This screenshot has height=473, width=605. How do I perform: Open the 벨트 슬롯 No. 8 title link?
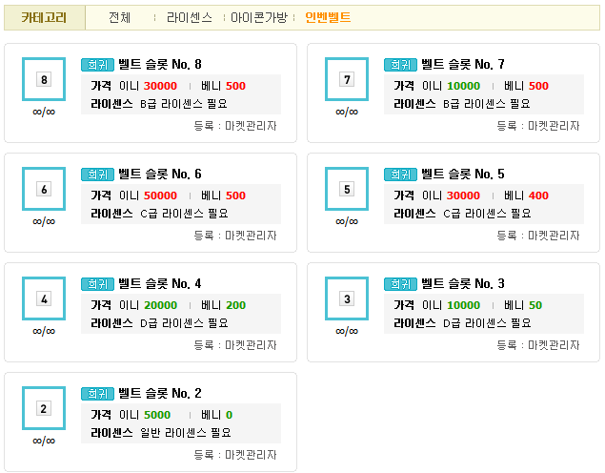pyautogui.click(x=161, y=65)
